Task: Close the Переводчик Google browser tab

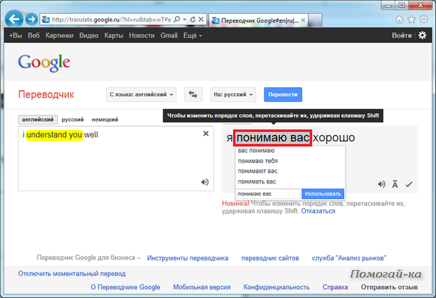Action: click(x=303, y=20)
